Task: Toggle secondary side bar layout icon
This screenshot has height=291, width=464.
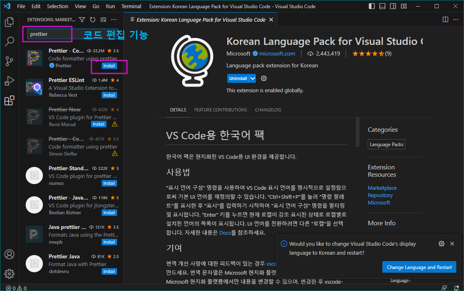Action: [393, 6]
